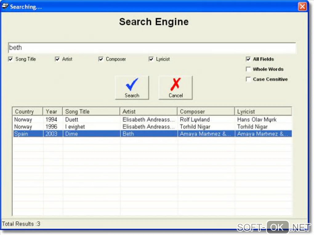
Task: Click Amaya Martvnez in Lyricist column
Action: [x=262, y=134]
